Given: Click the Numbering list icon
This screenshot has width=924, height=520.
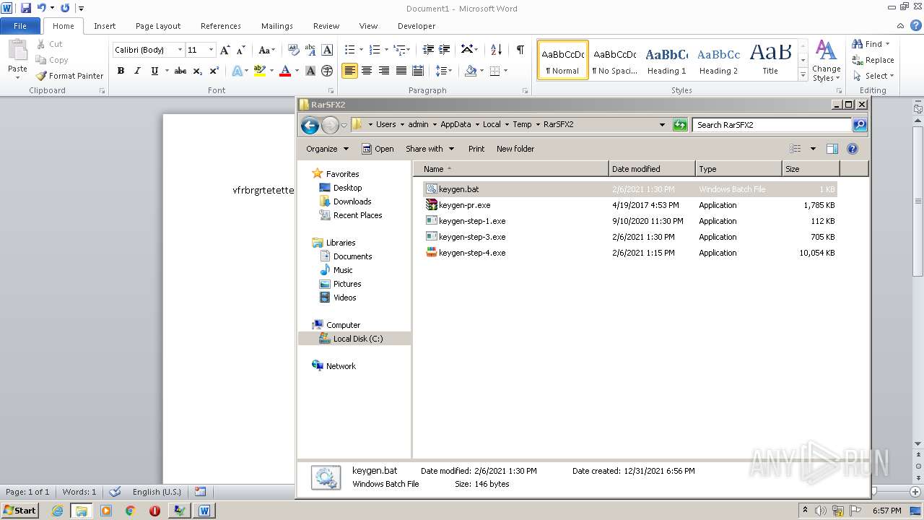Looking at the screenshot, I should pos(374,50).
